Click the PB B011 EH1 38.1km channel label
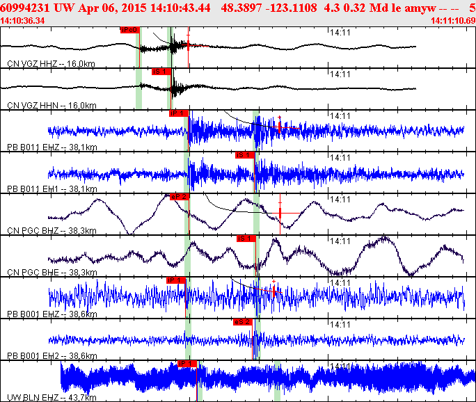This screenshot has width=476, height=402. pyautogui.click(x=52, y=189)
